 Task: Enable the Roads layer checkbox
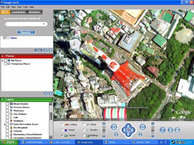click(x=63, y=130)
